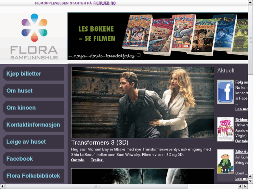The height and width of the screenshot is (189, 253).
Task: Open the Facebook sidebar menu entry
Action: (x=33, y=159)
